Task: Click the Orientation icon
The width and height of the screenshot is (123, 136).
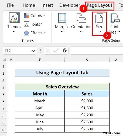Action: click(x=81, y=18)
